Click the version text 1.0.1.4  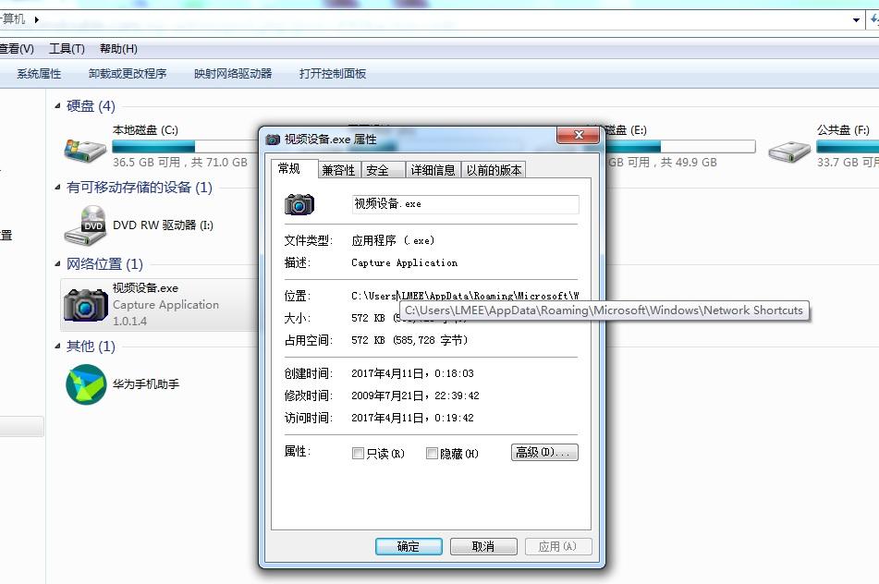[129, 322]
